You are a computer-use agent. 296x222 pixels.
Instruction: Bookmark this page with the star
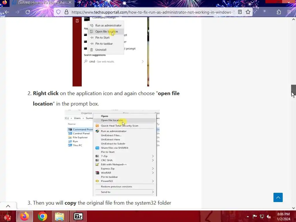[x=248, y=12]
